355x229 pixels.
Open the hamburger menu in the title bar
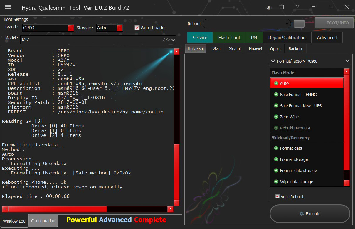click(8, 7)
